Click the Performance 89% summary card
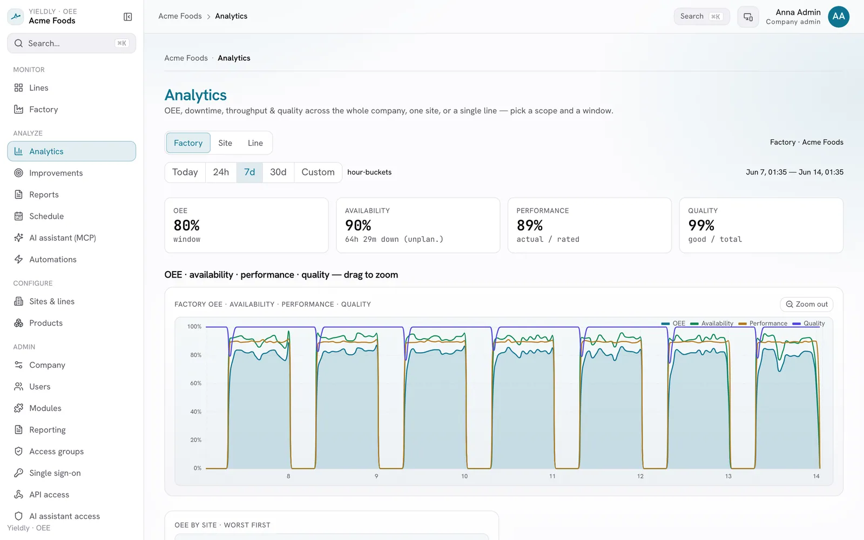Screen dimensions: 864x540 pyautogui.click(x=590, y=225)
